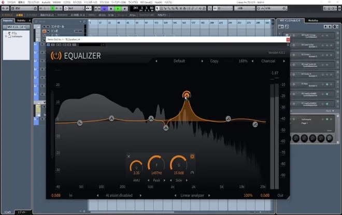The width and height of the screenshot is (342, 215).
Task: Click the 0.0dB input gain value
Action: coord(56,195)
